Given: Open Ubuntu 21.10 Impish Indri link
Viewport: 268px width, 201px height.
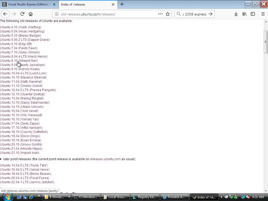Looking at the screenshot, I should tap(20, 153).
